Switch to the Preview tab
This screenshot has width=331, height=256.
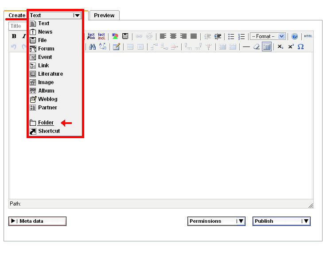point(104,16)
